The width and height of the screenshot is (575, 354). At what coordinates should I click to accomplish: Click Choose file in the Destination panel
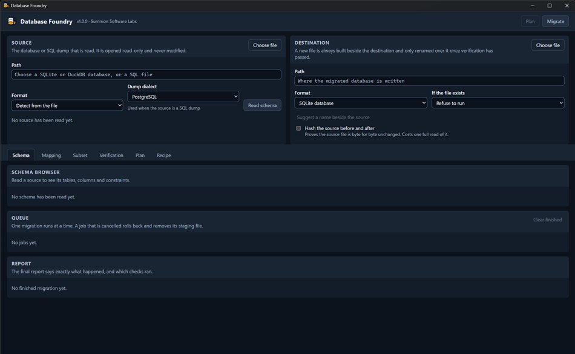coord(548,45)
